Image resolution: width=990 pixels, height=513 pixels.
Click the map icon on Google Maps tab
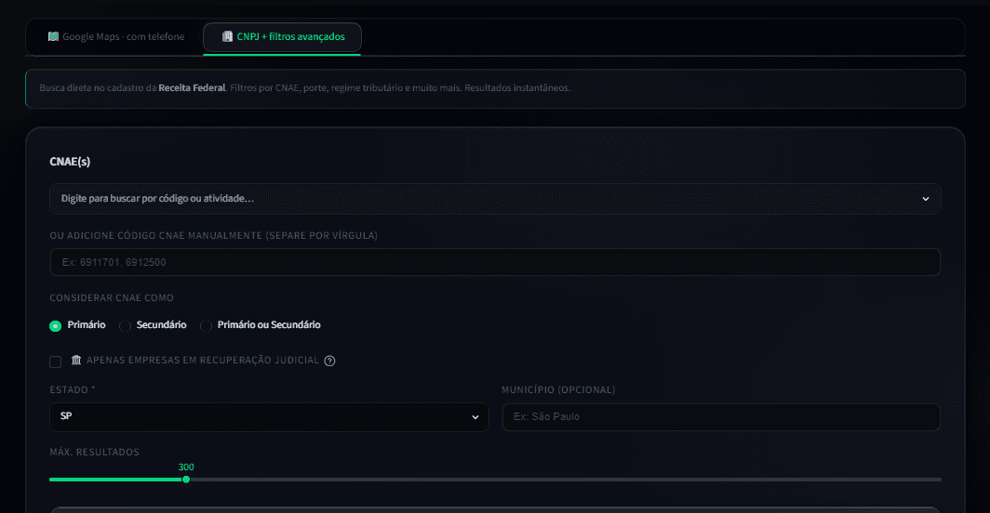[x=53, y=36]
